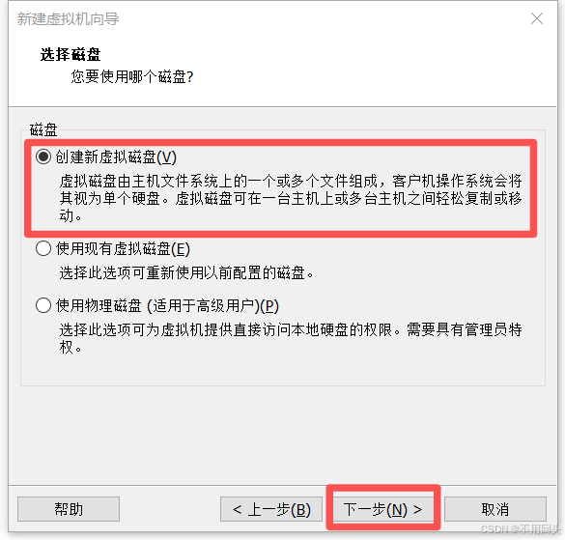Click the 磁盘 group box label
The height and width of the screenshot is (540, 565).
tap(43, 129)
